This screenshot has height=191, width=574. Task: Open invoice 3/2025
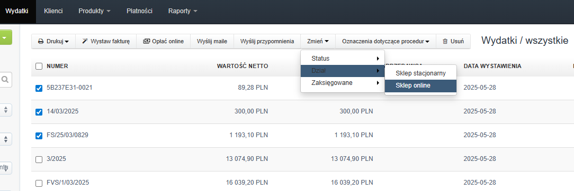(x=56, y=159)
